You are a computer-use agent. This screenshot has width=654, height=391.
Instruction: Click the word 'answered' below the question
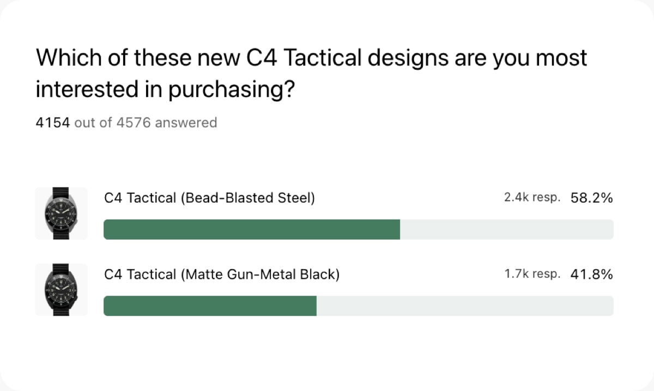pos(186,123)
